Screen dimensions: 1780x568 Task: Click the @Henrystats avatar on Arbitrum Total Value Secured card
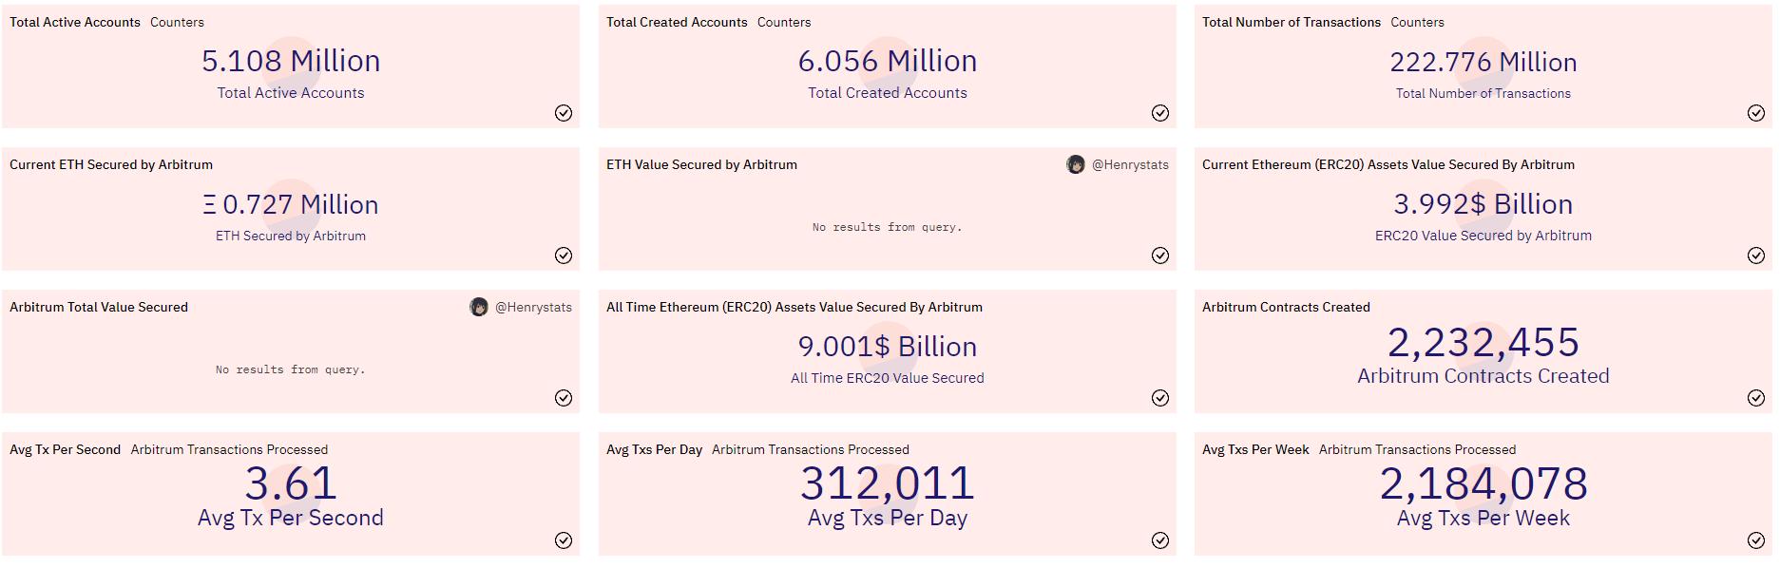[480, 307]
